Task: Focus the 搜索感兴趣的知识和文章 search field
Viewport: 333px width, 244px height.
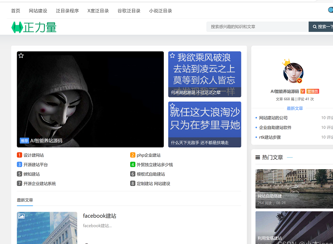Action: (x=257, y=27)
